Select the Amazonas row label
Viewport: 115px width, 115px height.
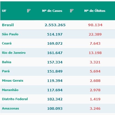(x=11, y=108)
